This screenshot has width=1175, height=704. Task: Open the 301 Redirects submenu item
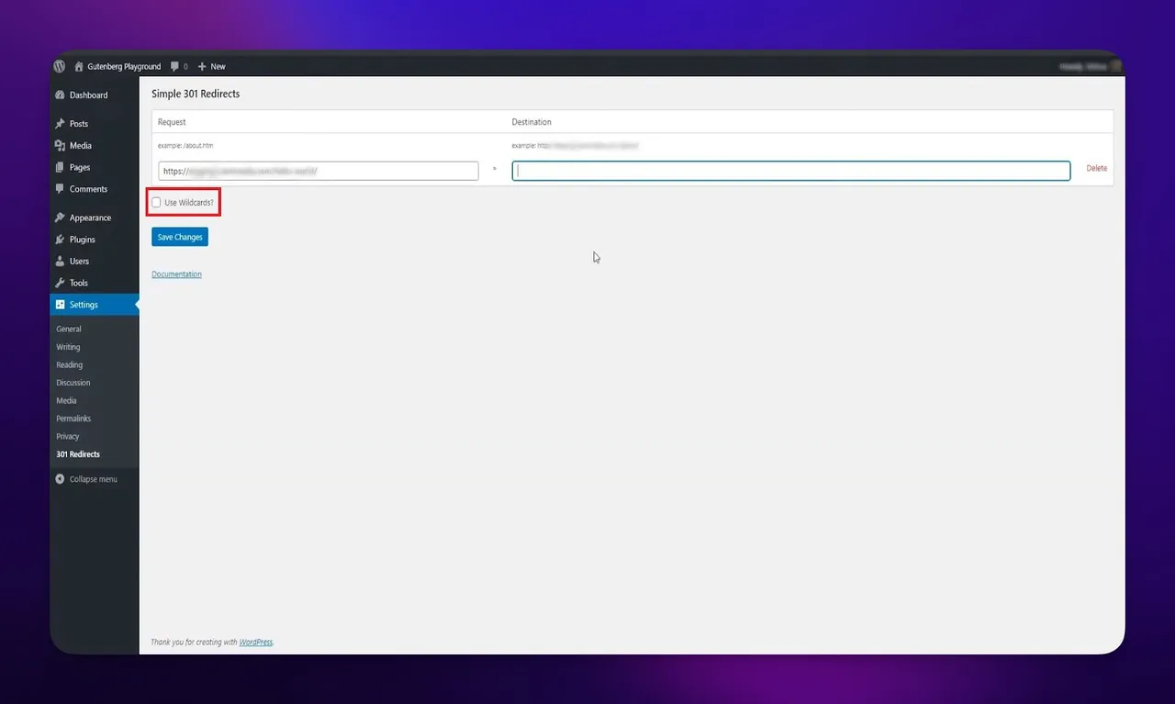click(x=78, y=454)
